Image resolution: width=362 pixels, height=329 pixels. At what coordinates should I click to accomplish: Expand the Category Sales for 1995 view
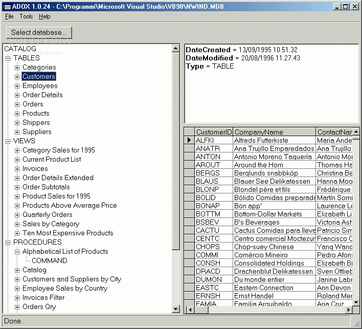pos(17,150)
